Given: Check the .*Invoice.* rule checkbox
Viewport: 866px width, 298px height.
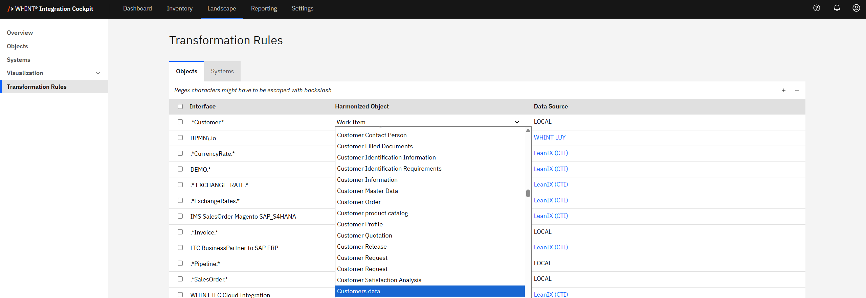Looking at the screenshot, I should click(x=180, y=232).
